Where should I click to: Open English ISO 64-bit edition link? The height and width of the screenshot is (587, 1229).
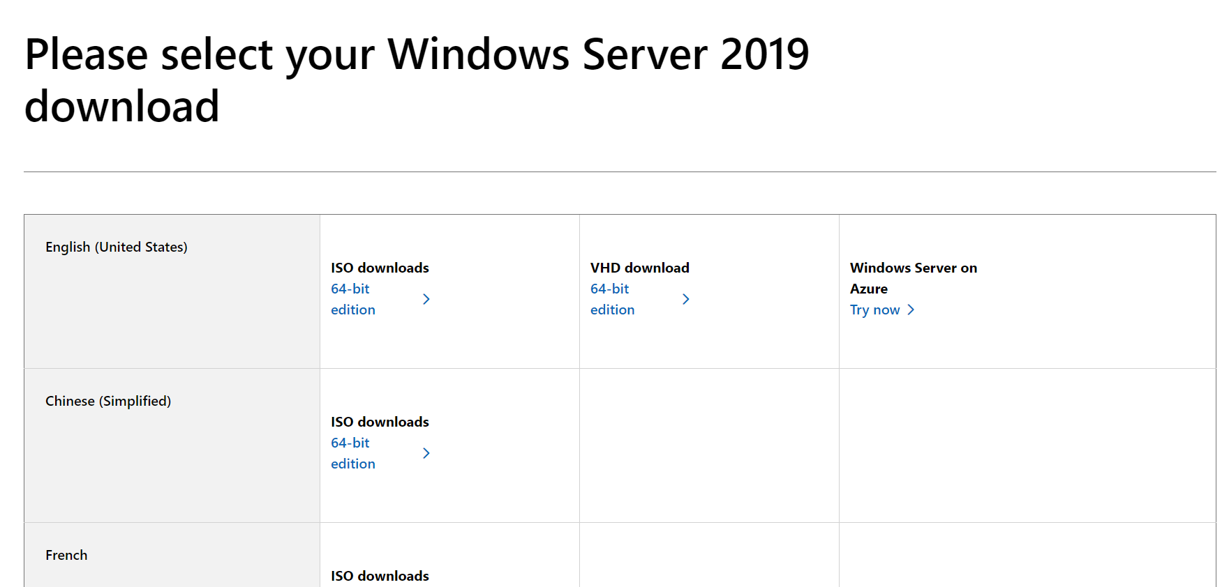(x=353, y=299)
